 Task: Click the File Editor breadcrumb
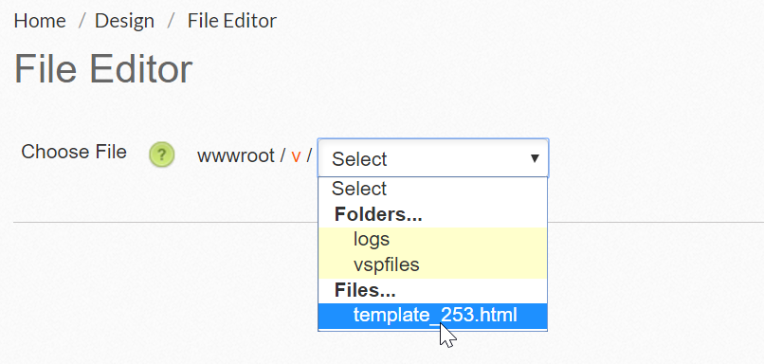pos(232,21)
